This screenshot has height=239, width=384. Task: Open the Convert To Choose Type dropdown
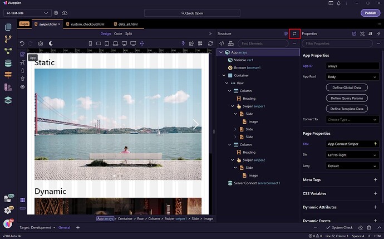tap(352, 120)
